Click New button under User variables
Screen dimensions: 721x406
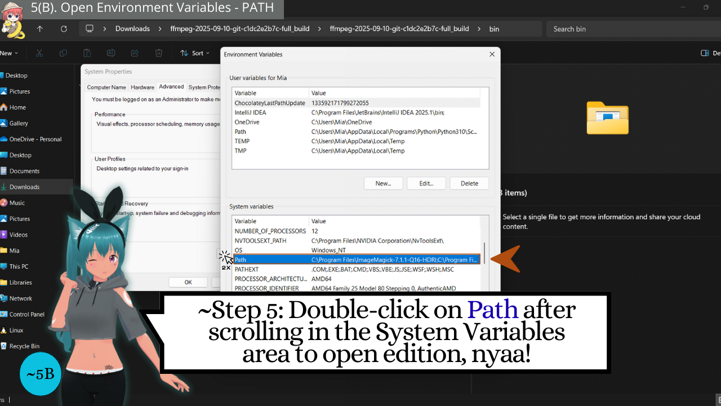coord(383,183)
